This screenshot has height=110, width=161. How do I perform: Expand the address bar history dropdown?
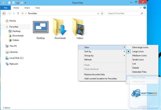98,13
